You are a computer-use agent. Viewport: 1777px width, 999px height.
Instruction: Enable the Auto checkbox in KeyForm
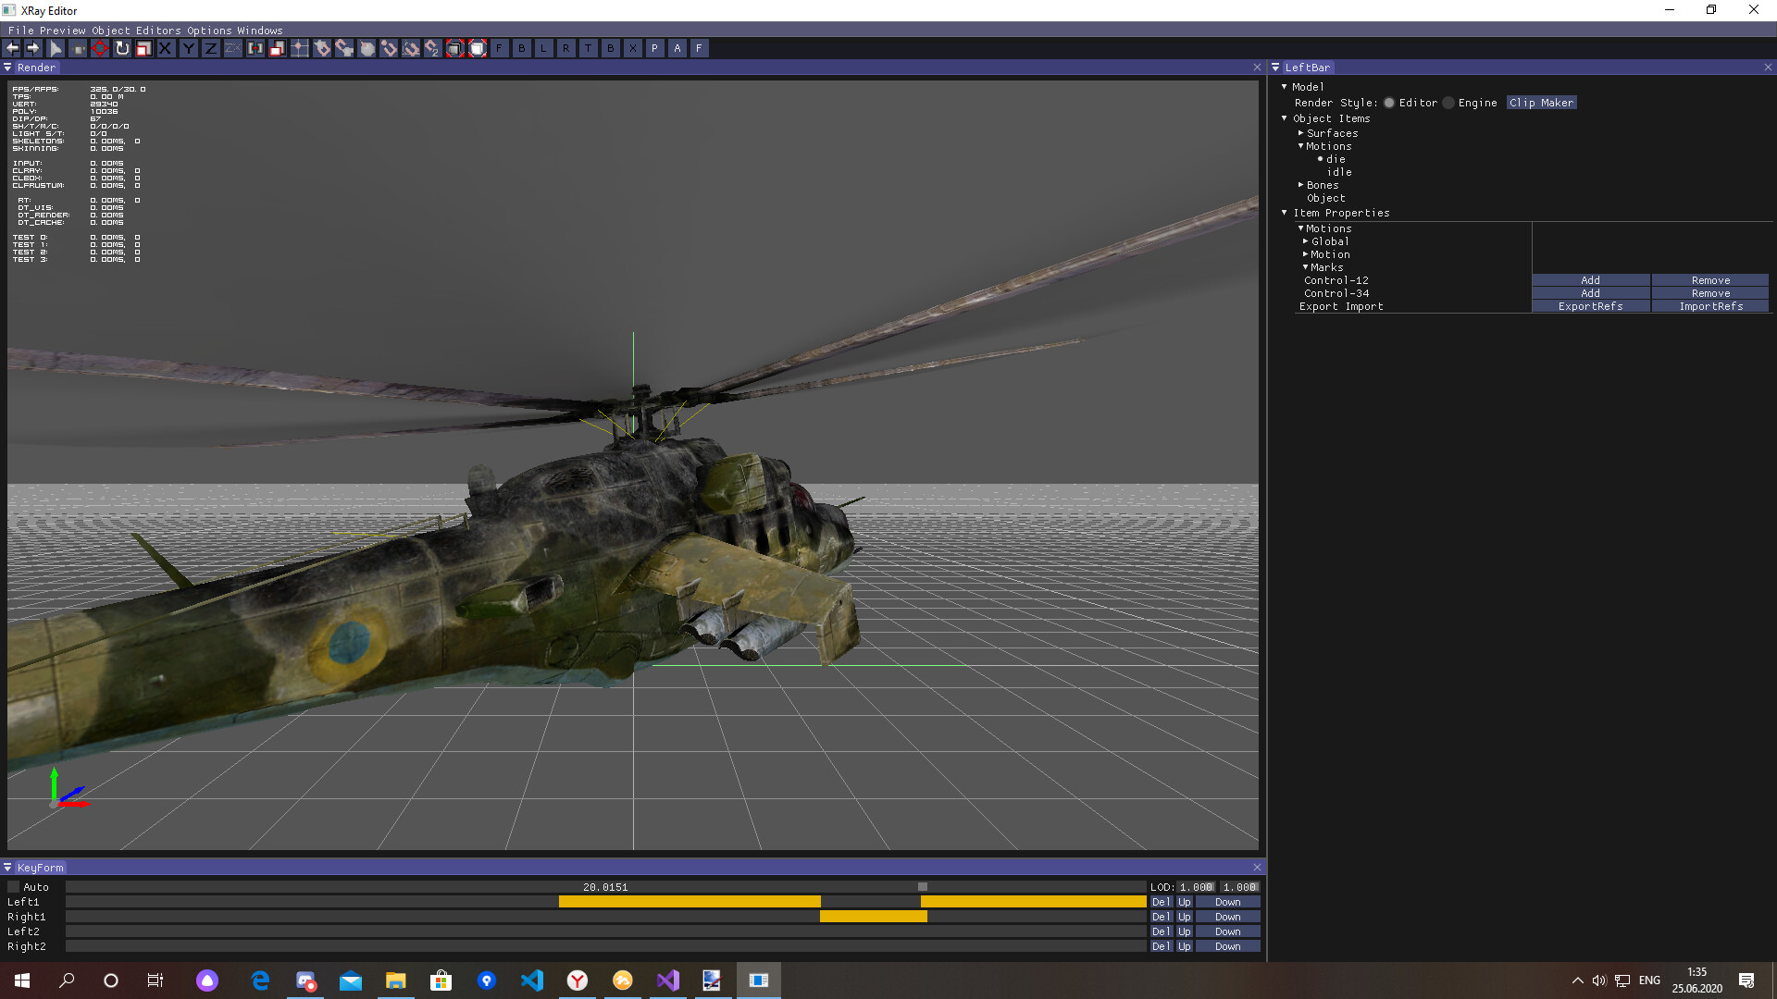coord(14,887)
